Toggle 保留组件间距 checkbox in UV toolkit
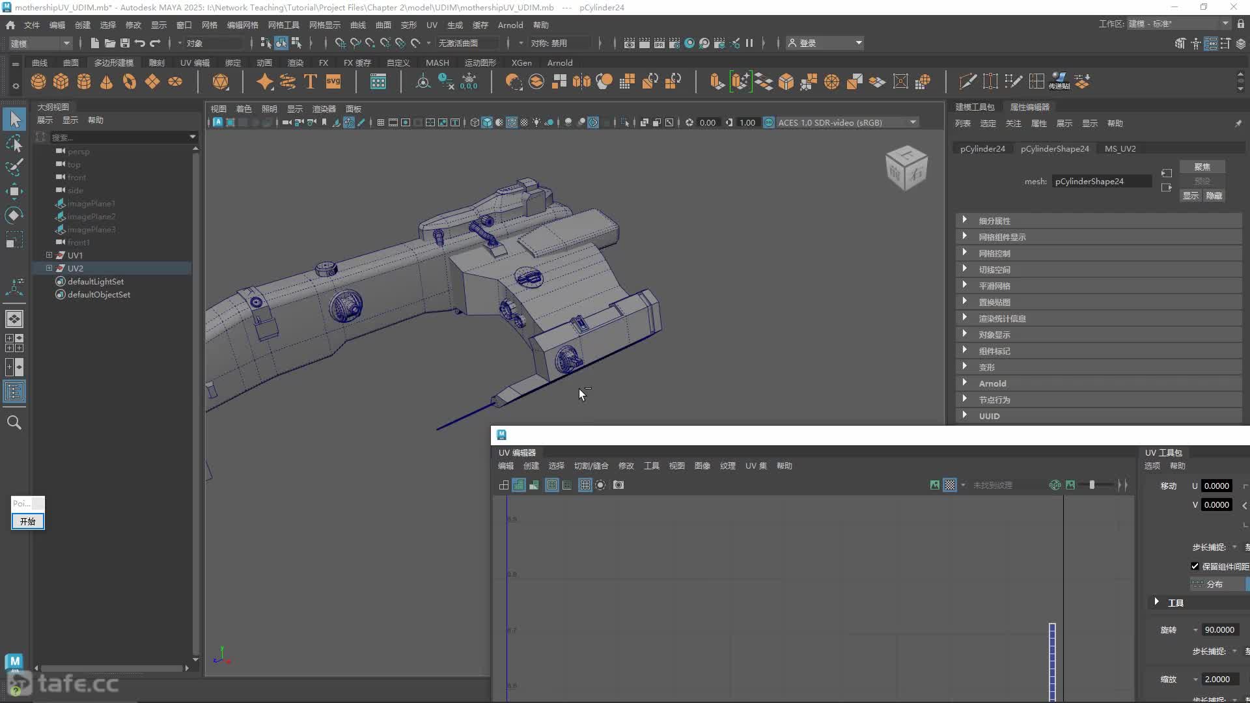The height and width of the screenshot is (703, 1250). (x=1195, y=566)
